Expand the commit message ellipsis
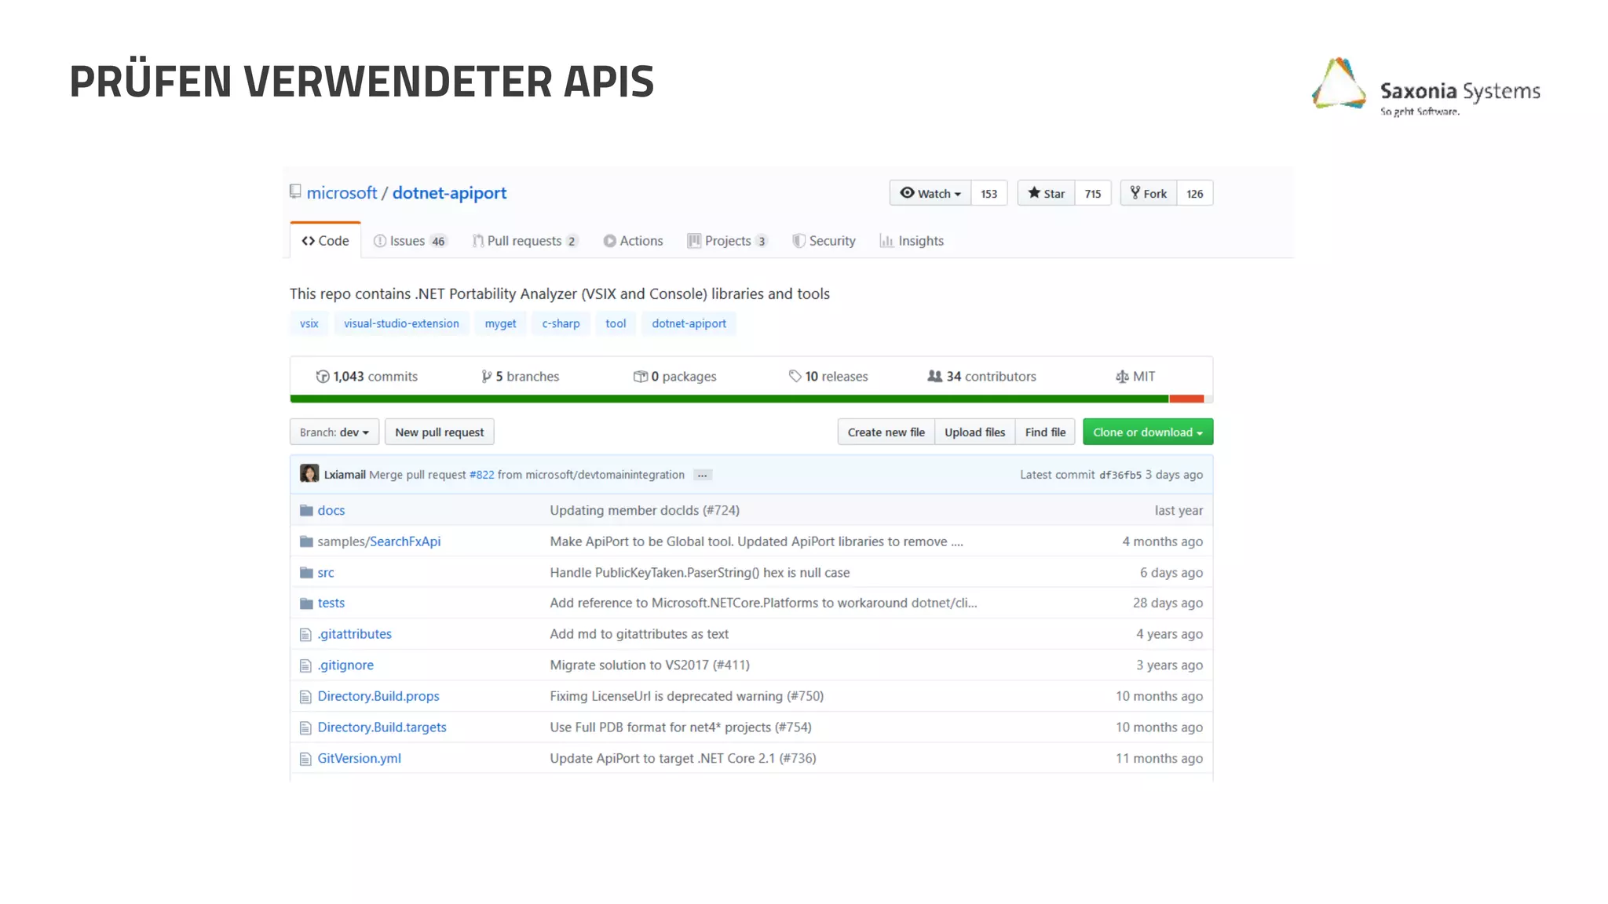 [x=702, y=475]
